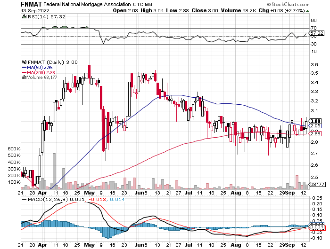Screen dimensions: 330x249
Task: Click the 90 level on the RSI axis
Action: click(313, 20)
